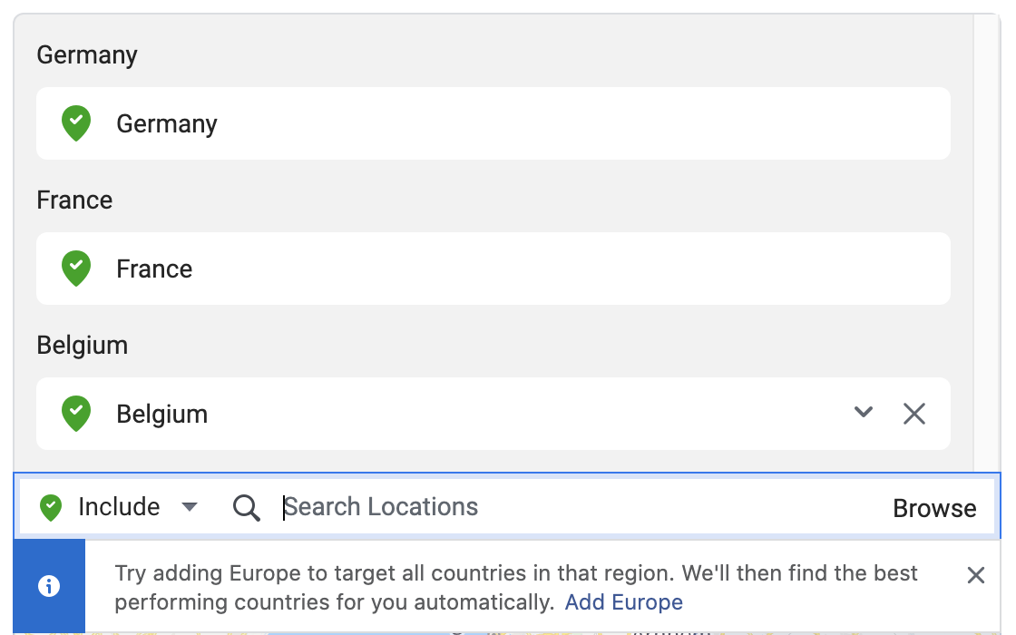1016x635 pixels.
Task: Click the Germany group heading
Action: coord(87,55)
